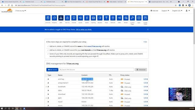Open the www.51sec.eu.org link

[94, 46]
